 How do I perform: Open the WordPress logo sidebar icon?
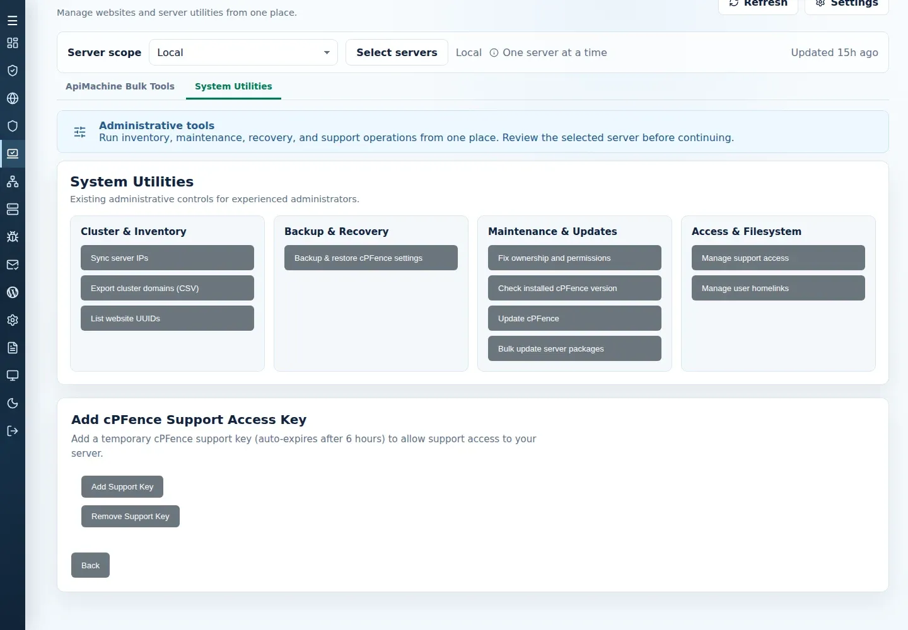pos(13,292)
